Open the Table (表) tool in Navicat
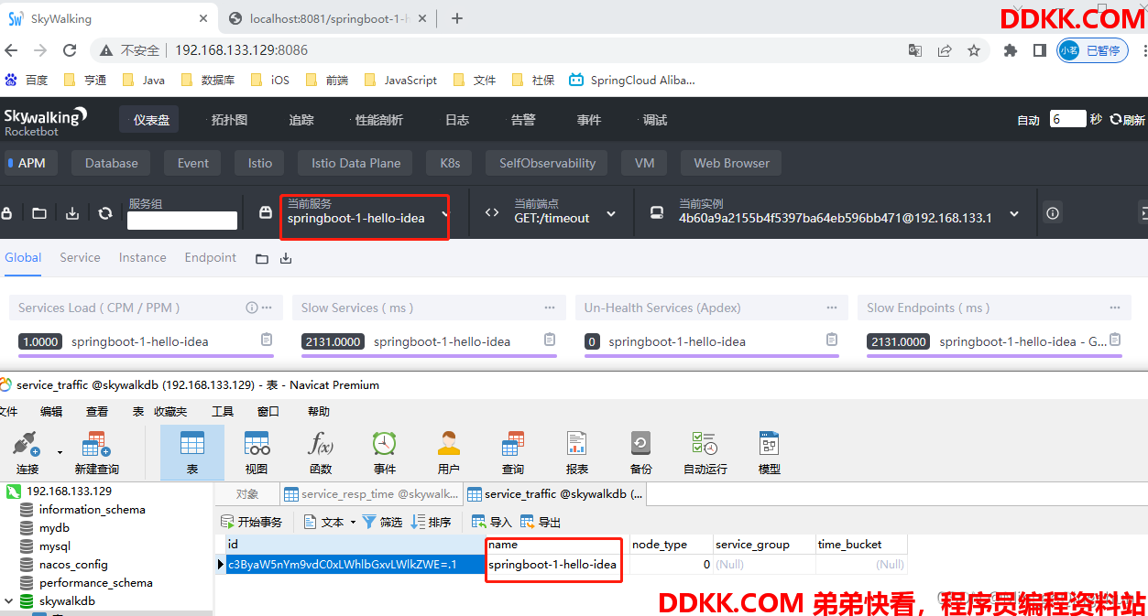The height and width of the screenshot is (616, 1148). (191, 452)
